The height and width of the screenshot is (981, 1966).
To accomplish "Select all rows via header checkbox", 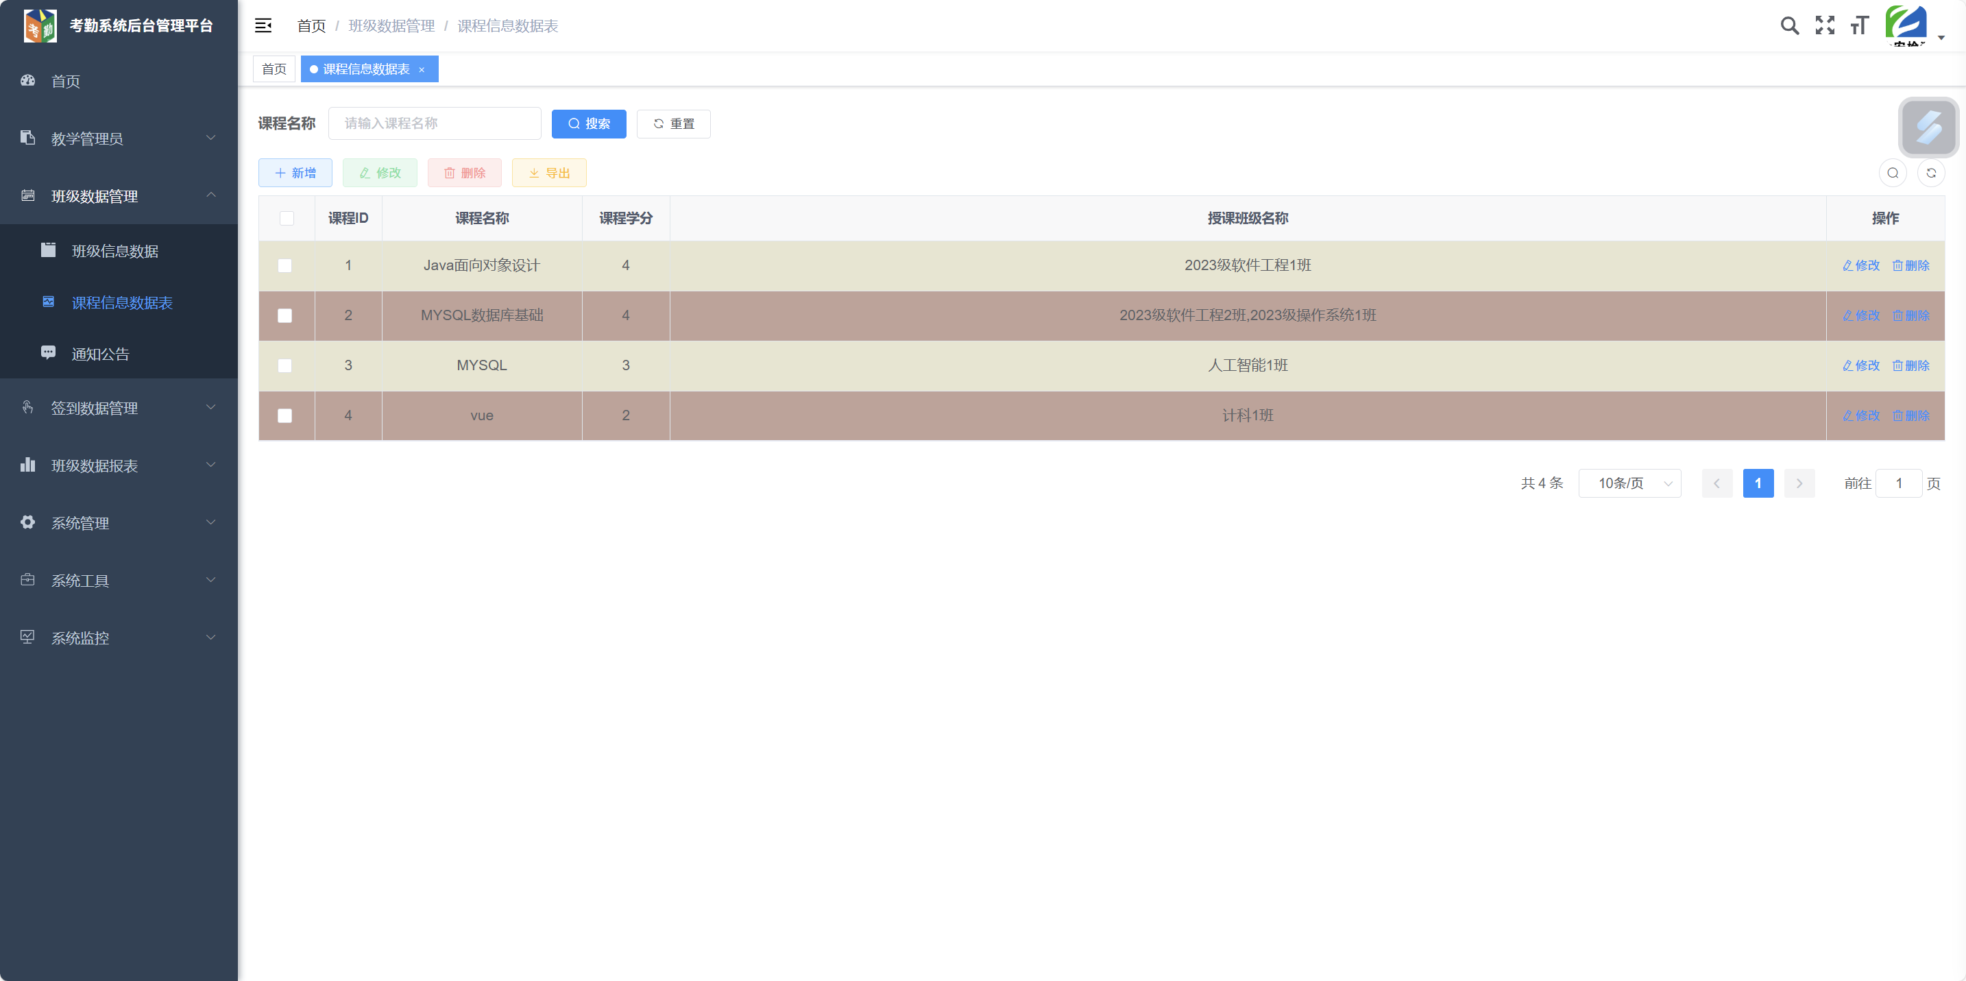I will [x=287, y=218].
